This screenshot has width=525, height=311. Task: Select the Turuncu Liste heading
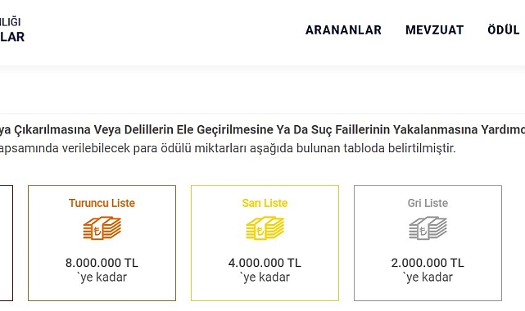click(x=102, y=203)
